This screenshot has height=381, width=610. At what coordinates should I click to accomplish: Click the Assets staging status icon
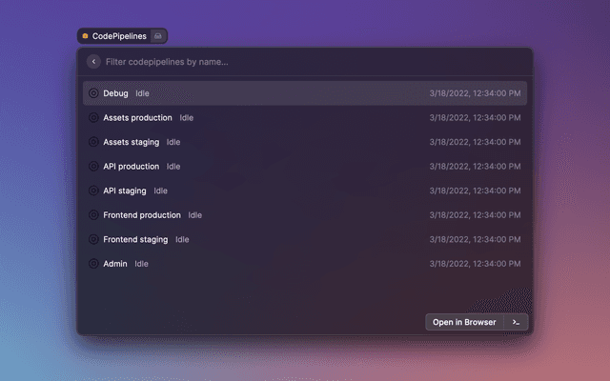93,142
